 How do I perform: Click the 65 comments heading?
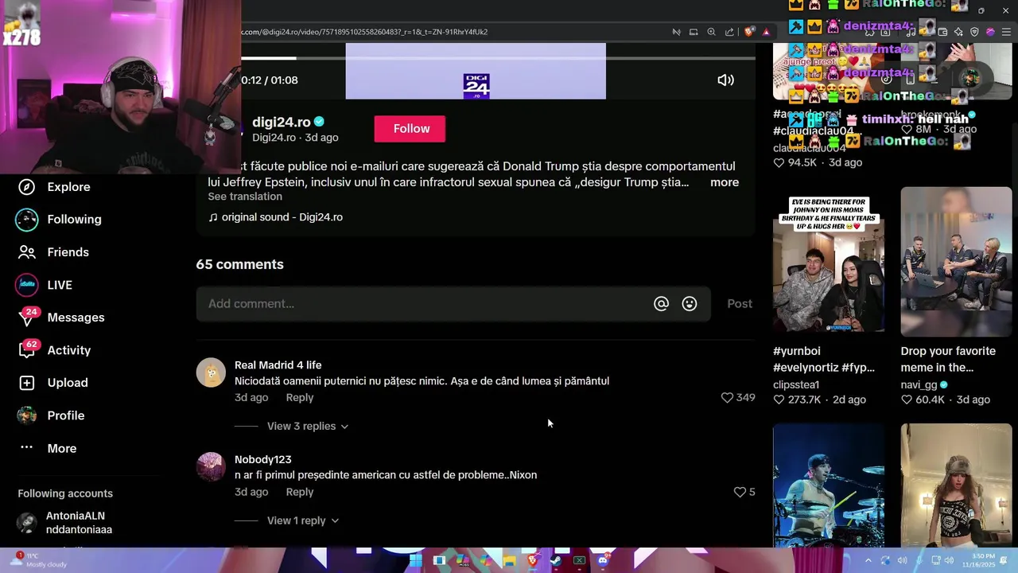[239, 264]
